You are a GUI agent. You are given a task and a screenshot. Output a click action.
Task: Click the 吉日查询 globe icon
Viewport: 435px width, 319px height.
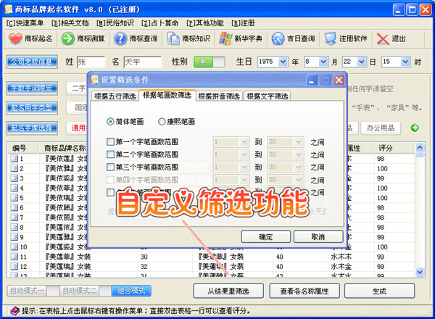click(278, 38)
